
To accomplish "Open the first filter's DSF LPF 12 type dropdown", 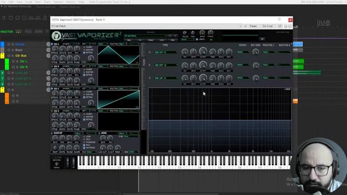I will (x=166, y=52).
